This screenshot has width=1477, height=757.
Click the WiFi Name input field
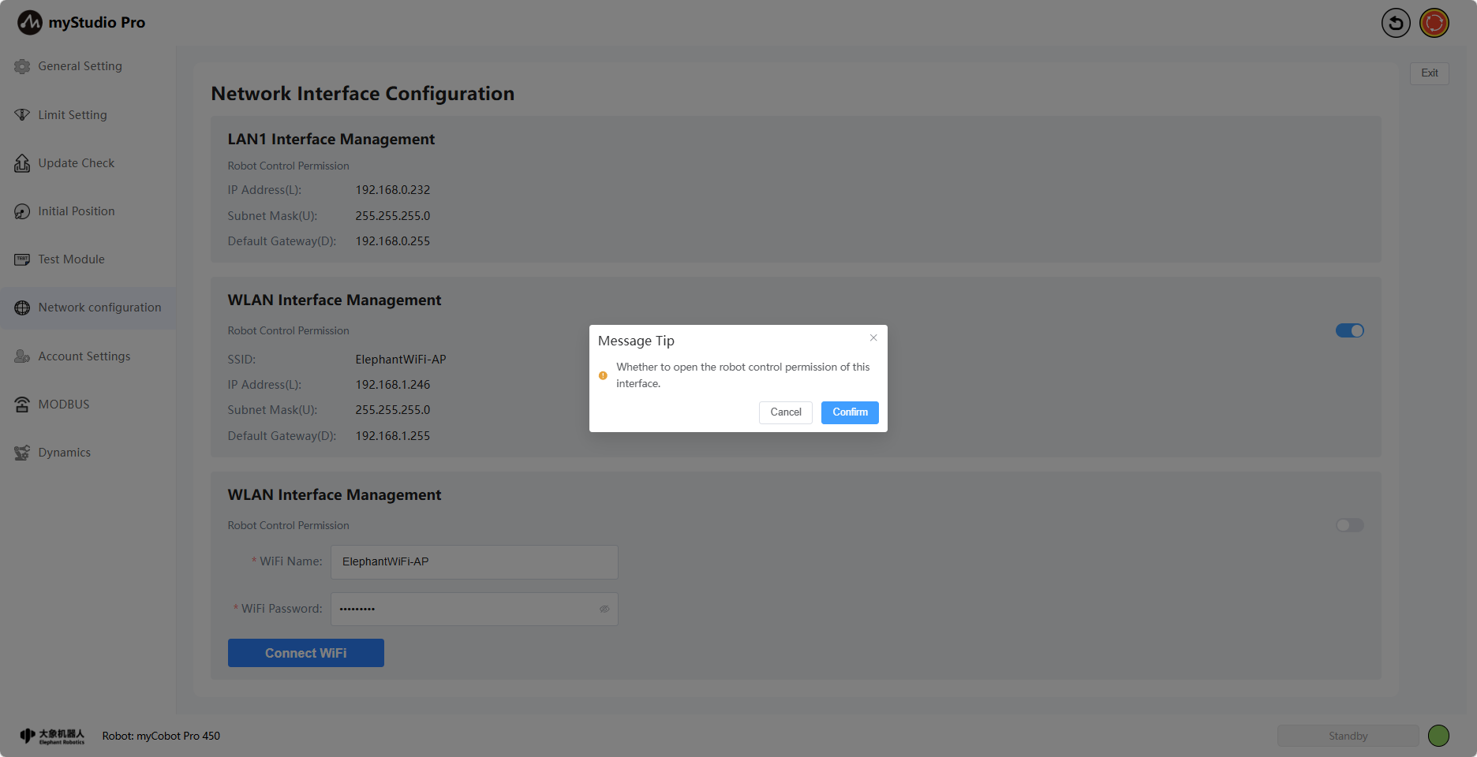click(x=473, y=561)
